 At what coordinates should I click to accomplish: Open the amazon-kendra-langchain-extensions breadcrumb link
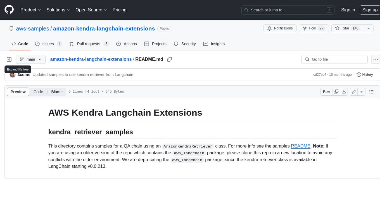(91, 59)
